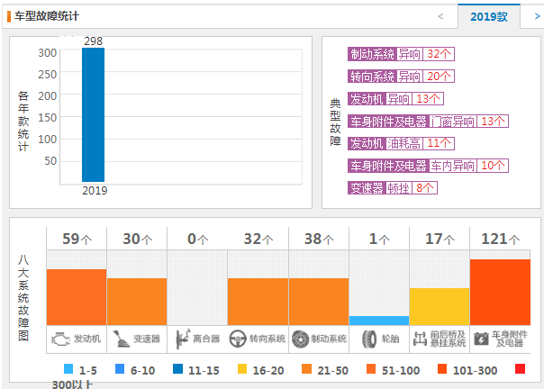Go to the next model year arrow

537,16
